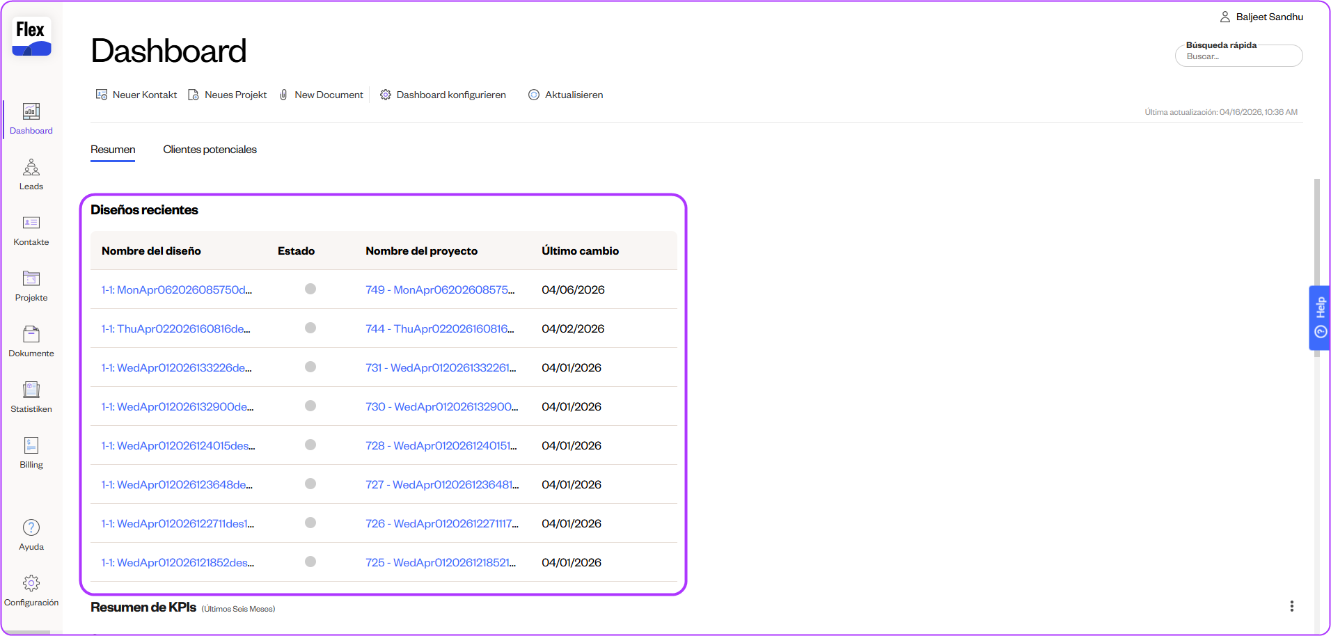Open the Projekte section
This screenshot has height=636, width=1331.
tap(31, 285)
